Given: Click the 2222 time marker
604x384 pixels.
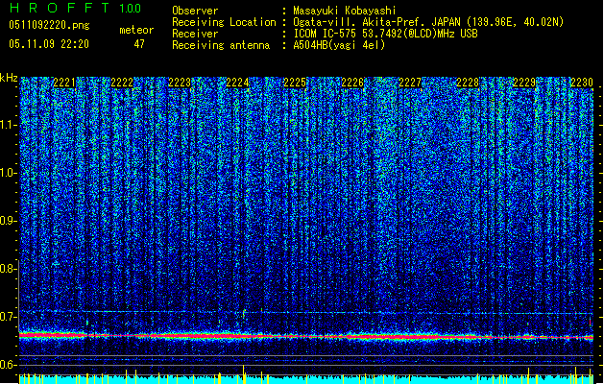Looking at the screenshot, I should pyautogui.click(x=122, y=83).
